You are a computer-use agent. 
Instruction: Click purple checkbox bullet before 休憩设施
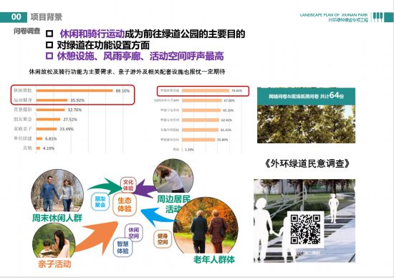click(49, 56)
